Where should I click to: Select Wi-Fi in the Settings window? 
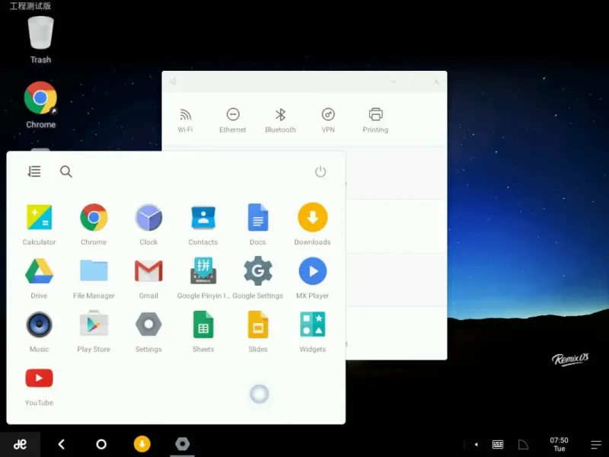185,120
